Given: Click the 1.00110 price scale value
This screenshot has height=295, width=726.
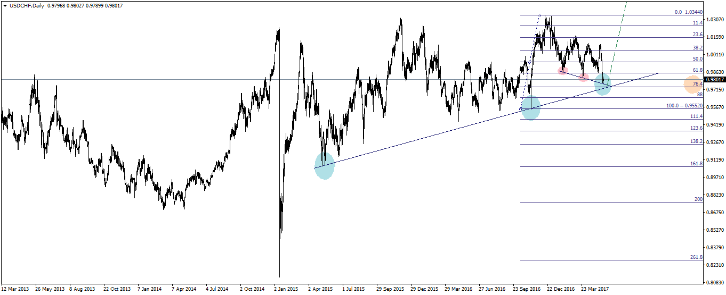Looking at the screenshot, I should click(x=714, y=55).
